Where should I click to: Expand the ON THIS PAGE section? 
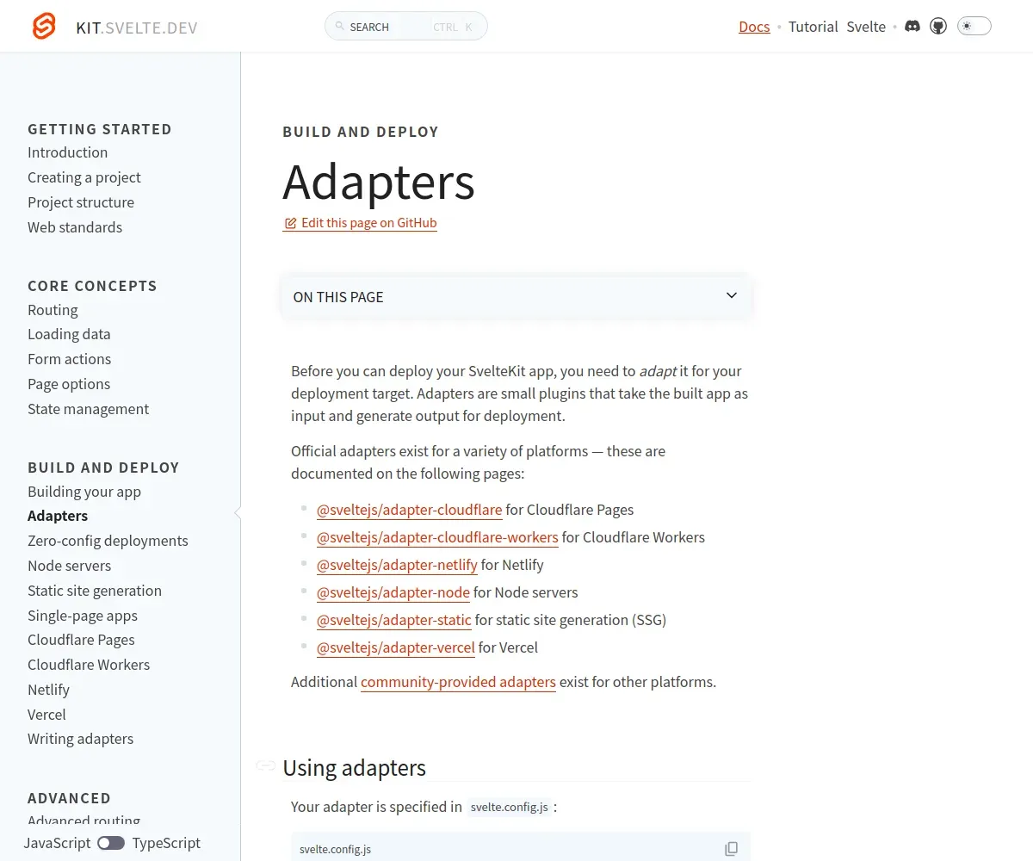516,296
